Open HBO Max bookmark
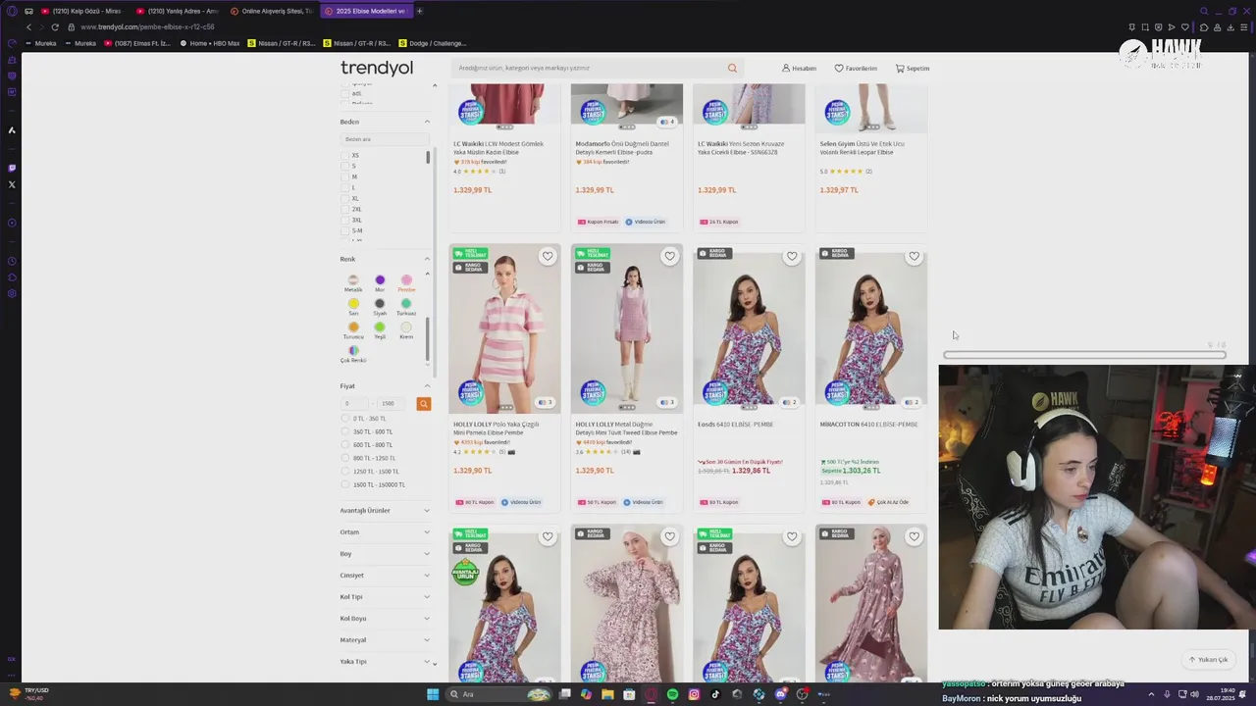 pyautogui.click(x=210, y=43)
